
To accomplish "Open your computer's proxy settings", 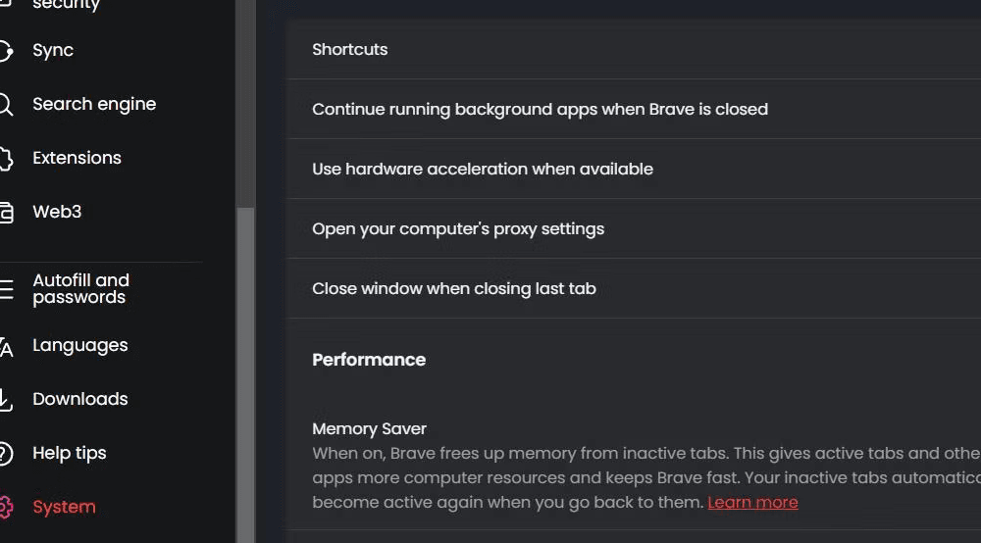I will pyautogui.click(x=634, y=228).
